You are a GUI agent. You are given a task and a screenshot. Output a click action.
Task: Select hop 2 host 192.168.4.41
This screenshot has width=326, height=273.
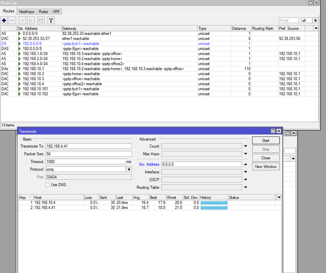point(150,207)
